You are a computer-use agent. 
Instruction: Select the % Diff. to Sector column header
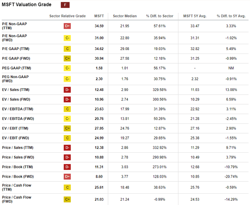(x=160, y=16)
